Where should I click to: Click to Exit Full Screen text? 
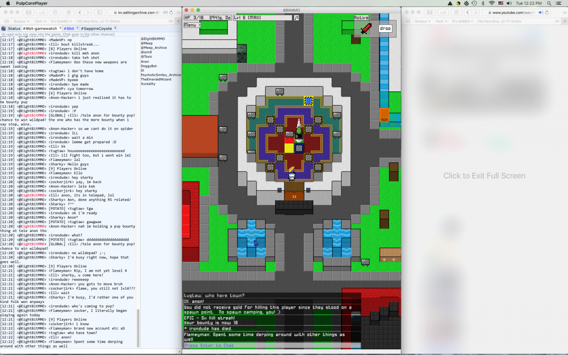tap(484, 176)
